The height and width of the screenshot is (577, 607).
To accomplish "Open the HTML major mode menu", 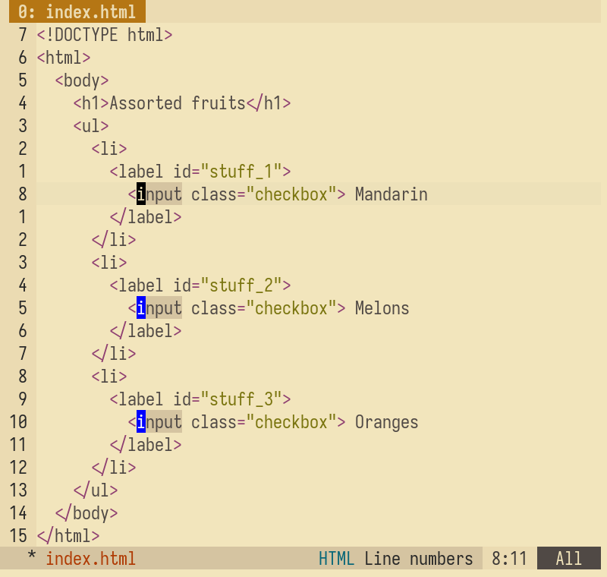I will pos(336,559).
